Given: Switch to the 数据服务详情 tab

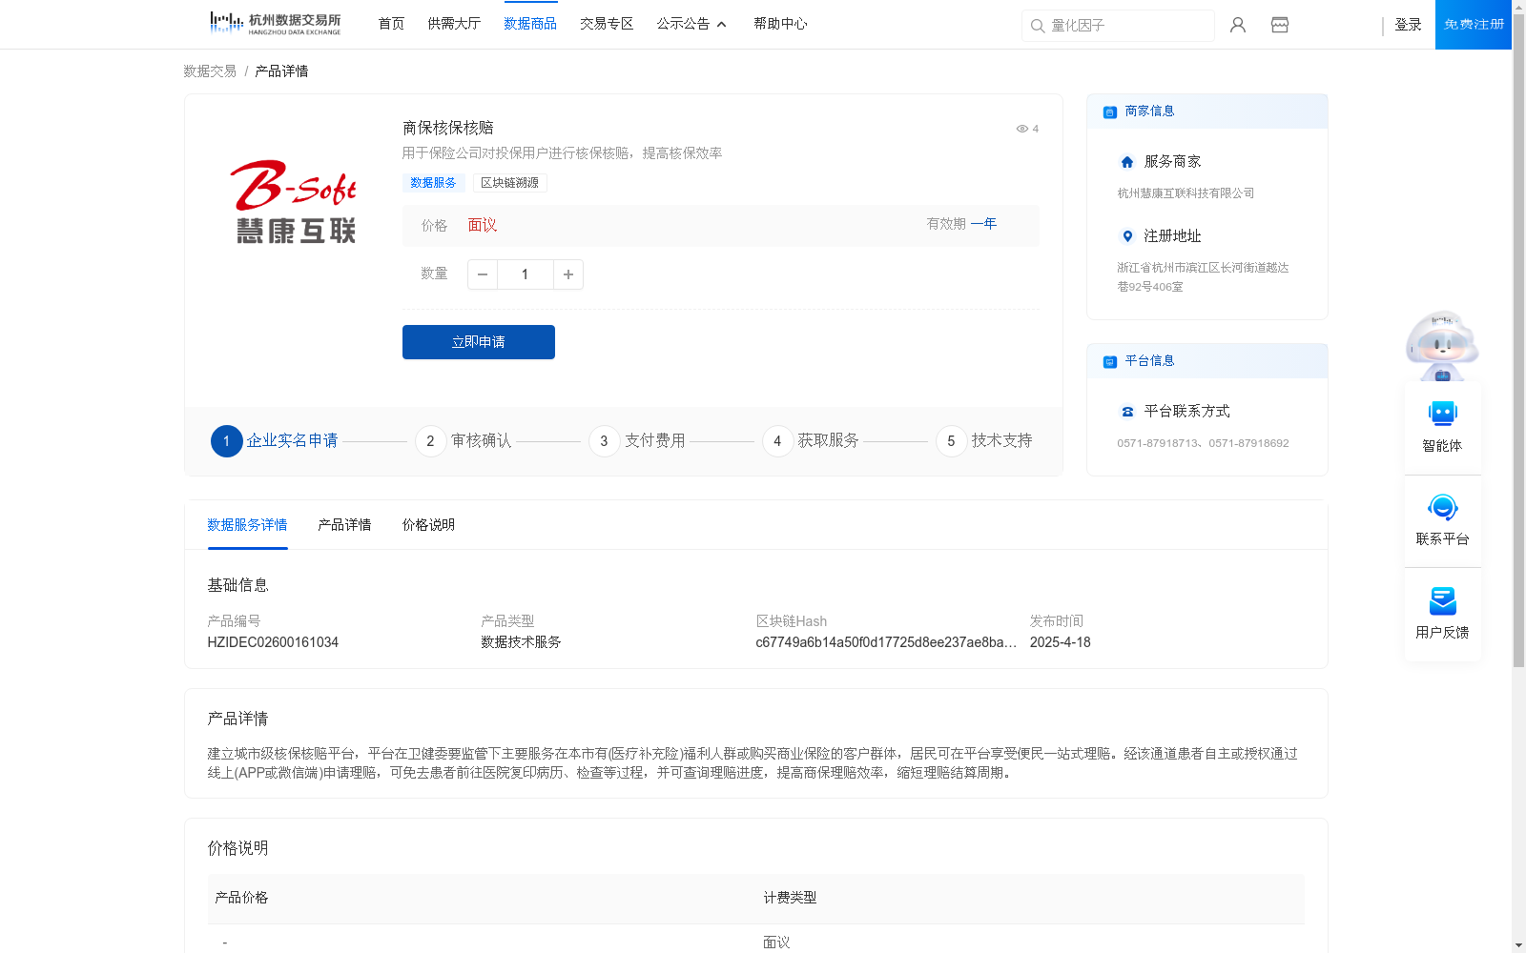Looking at the screenshot, I should pyautogui.click(x=247, y=525).
